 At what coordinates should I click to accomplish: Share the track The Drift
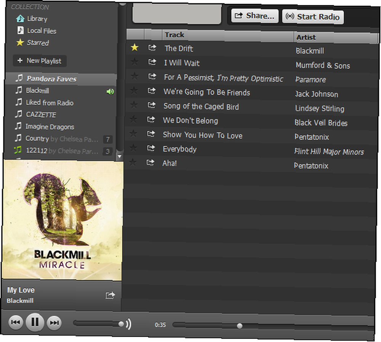[x=152, y=48]
